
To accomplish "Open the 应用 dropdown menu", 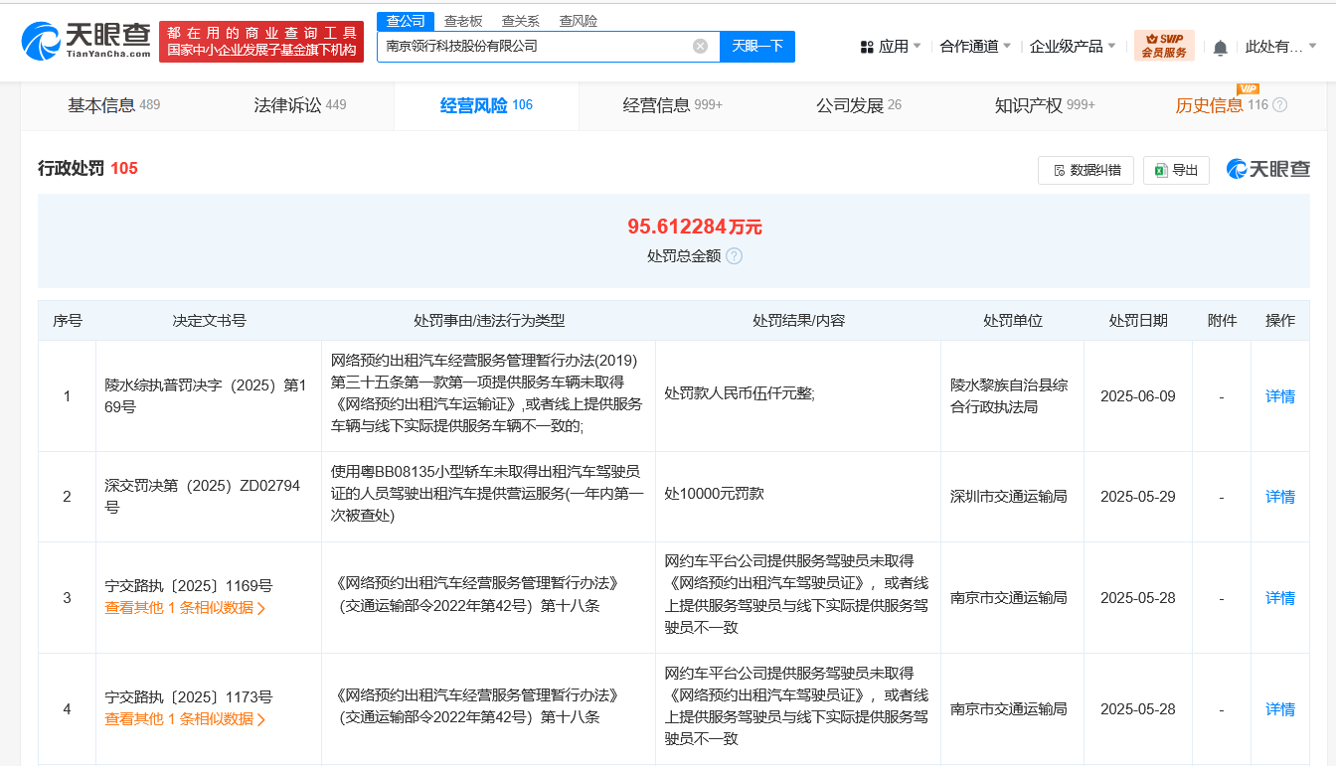I will (891, 47).
